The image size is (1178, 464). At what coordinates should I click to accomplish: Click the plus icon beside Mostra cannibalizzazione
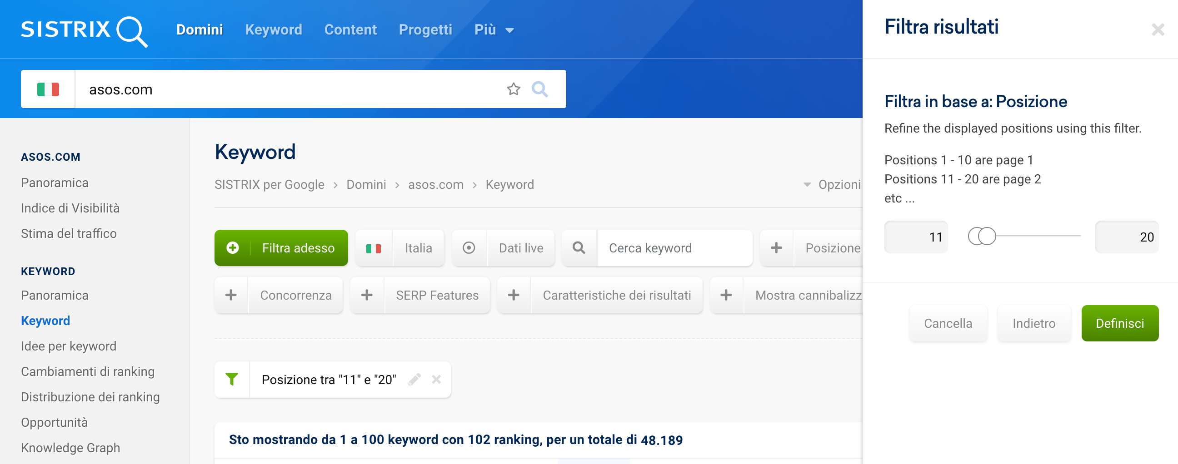coord(726,295)
